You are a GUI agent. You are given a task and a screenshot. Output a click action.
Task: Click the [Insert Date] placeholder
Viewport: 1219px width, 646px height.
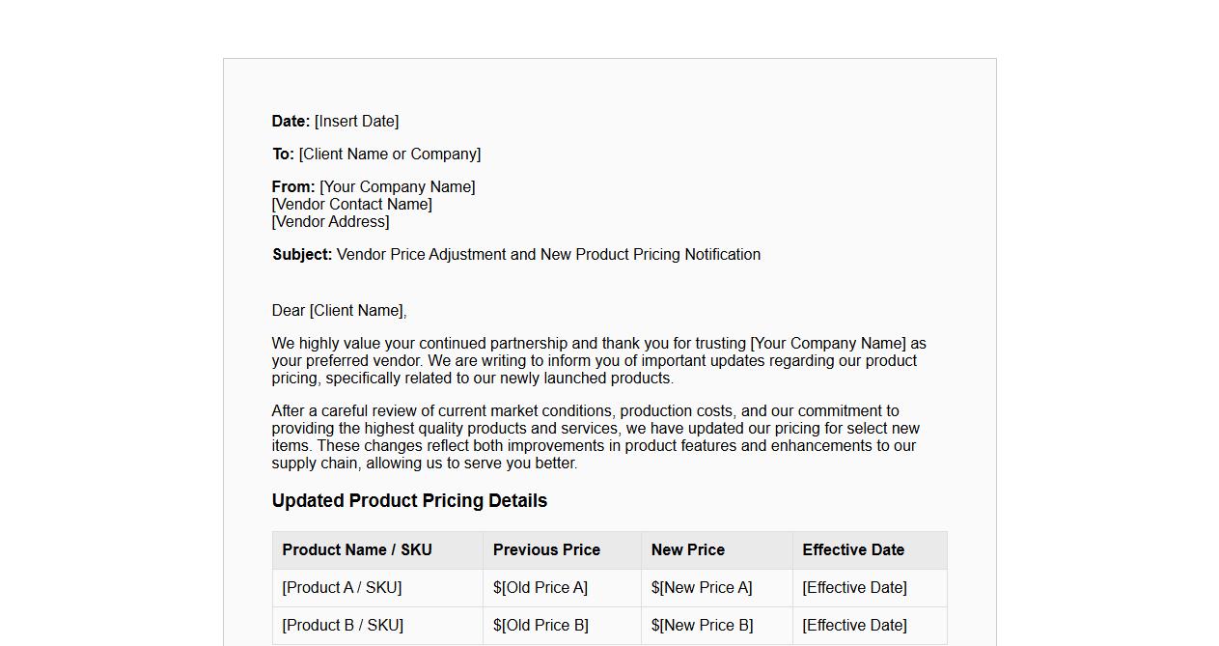(356, 122)
